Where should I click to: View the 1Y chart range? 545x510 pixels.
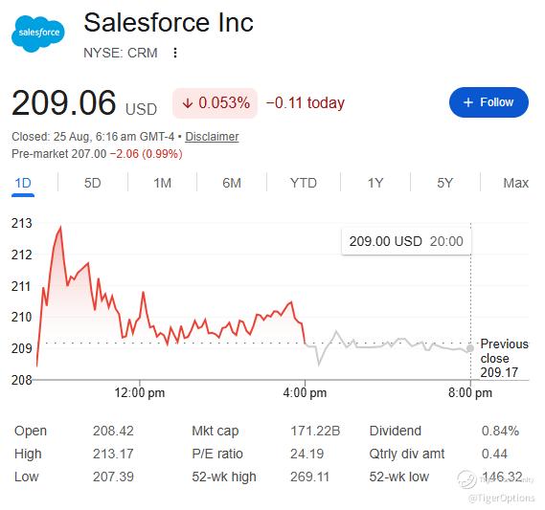coord(375,183)
